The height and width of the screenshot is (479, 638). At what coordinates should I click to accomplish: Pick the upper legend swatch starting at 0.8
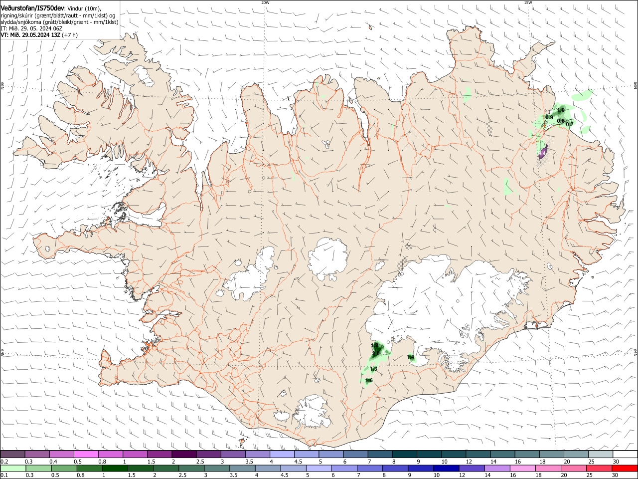coord(110,454)
